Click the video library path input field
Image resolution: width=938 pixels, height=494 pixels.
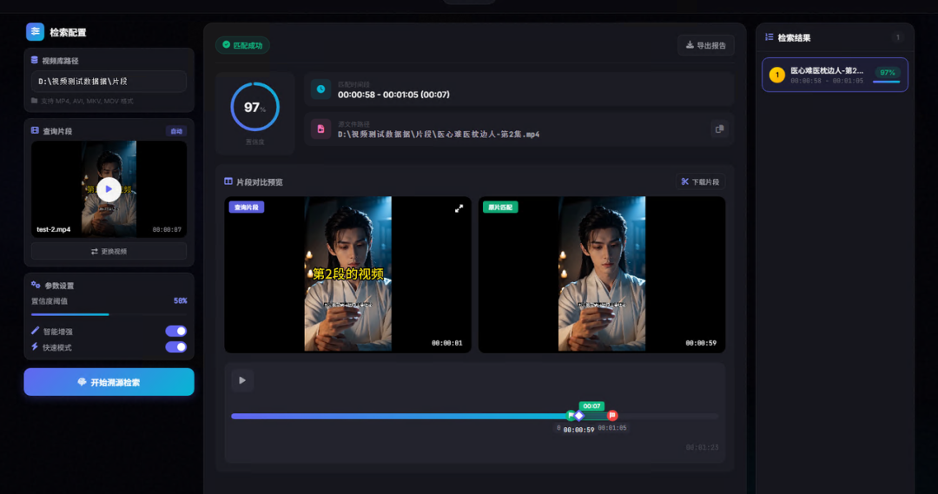[x=109, y=81]
